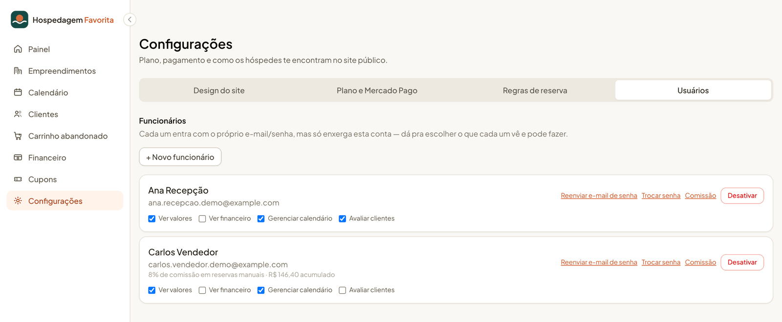Click the Painel home icon
Screen dimensions: 782x322
click(x=18, y=49)
